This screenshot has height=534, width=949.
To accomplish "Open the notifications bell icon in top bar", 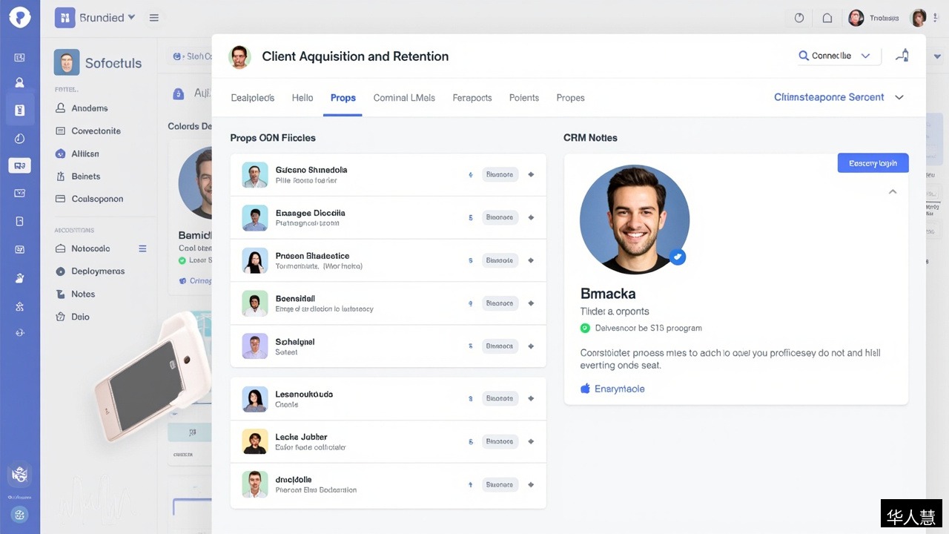I will click(827, 18).
